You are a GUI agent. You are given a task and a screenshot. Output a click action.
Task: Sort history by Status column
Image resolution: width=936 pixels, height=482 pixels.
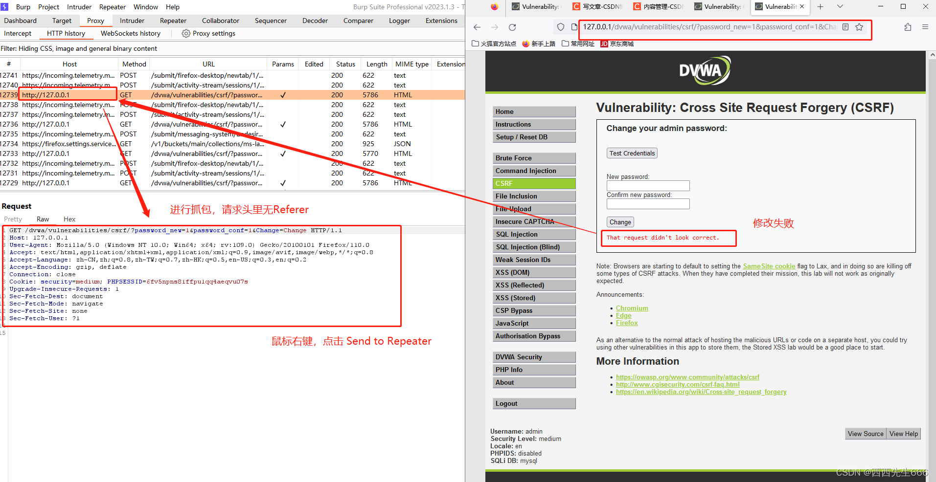click(x=345, y=64)
